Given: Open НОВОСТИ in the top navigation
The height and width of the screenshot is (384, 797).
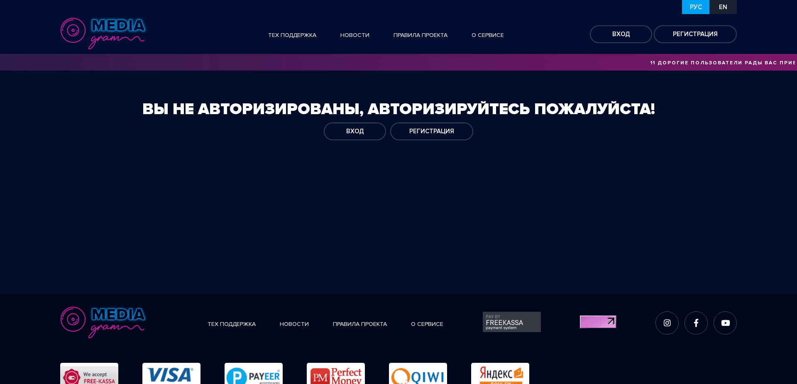Looking at the screenshot, I should point(354,35).
